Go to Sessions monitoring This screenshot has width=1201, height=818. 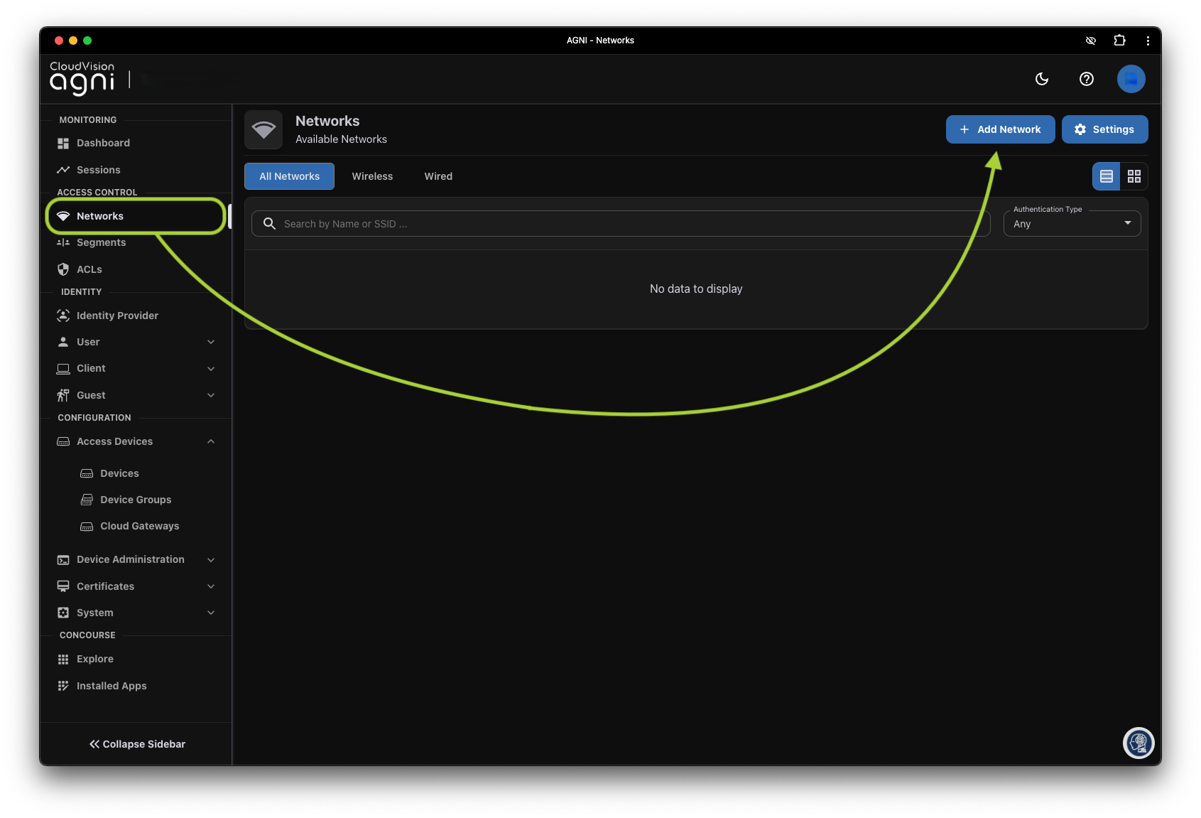tap(98, 170)
